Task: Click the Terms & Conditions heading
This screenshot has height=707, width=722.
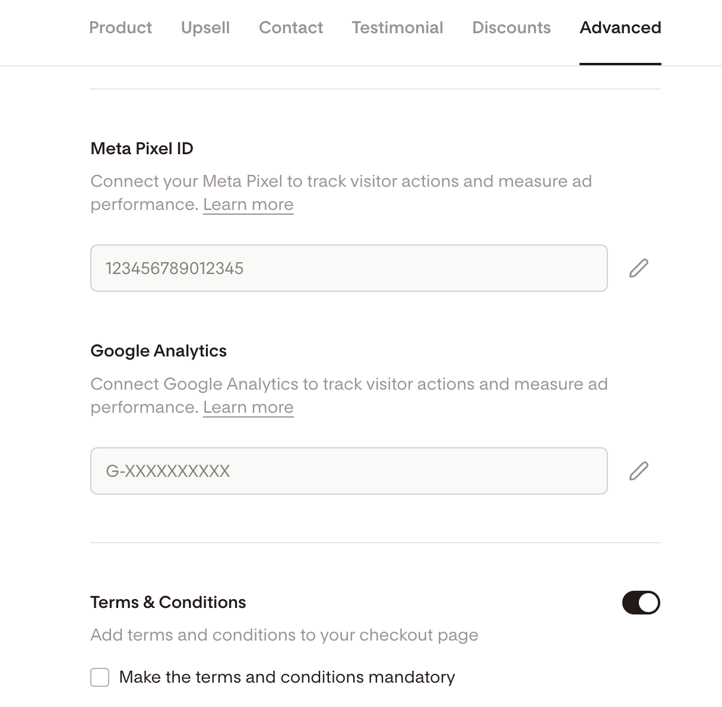Action: click(x=168, y=603)
